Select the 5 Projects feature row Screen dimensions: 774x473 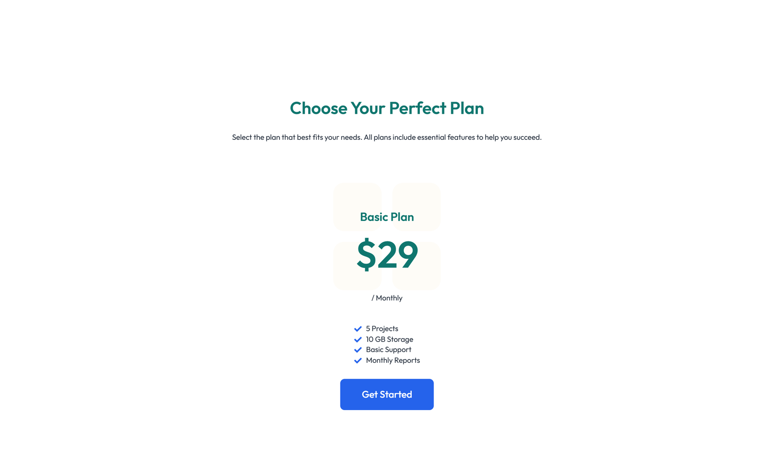click(x=382, y=328)
